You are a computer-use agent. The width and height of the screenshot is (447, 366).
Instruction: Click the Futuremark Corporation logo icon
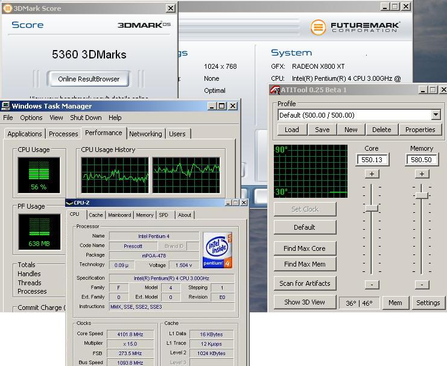318,27
